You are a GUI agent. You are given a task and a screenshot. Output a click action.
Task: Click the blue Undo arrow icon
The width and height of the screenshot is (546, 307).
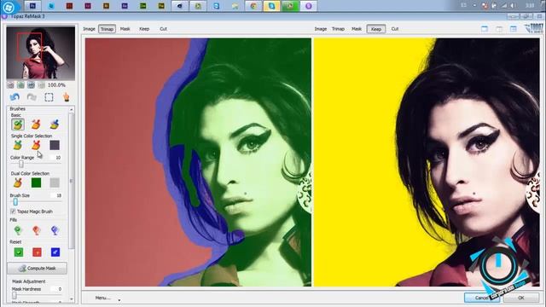tap(15, 97)
